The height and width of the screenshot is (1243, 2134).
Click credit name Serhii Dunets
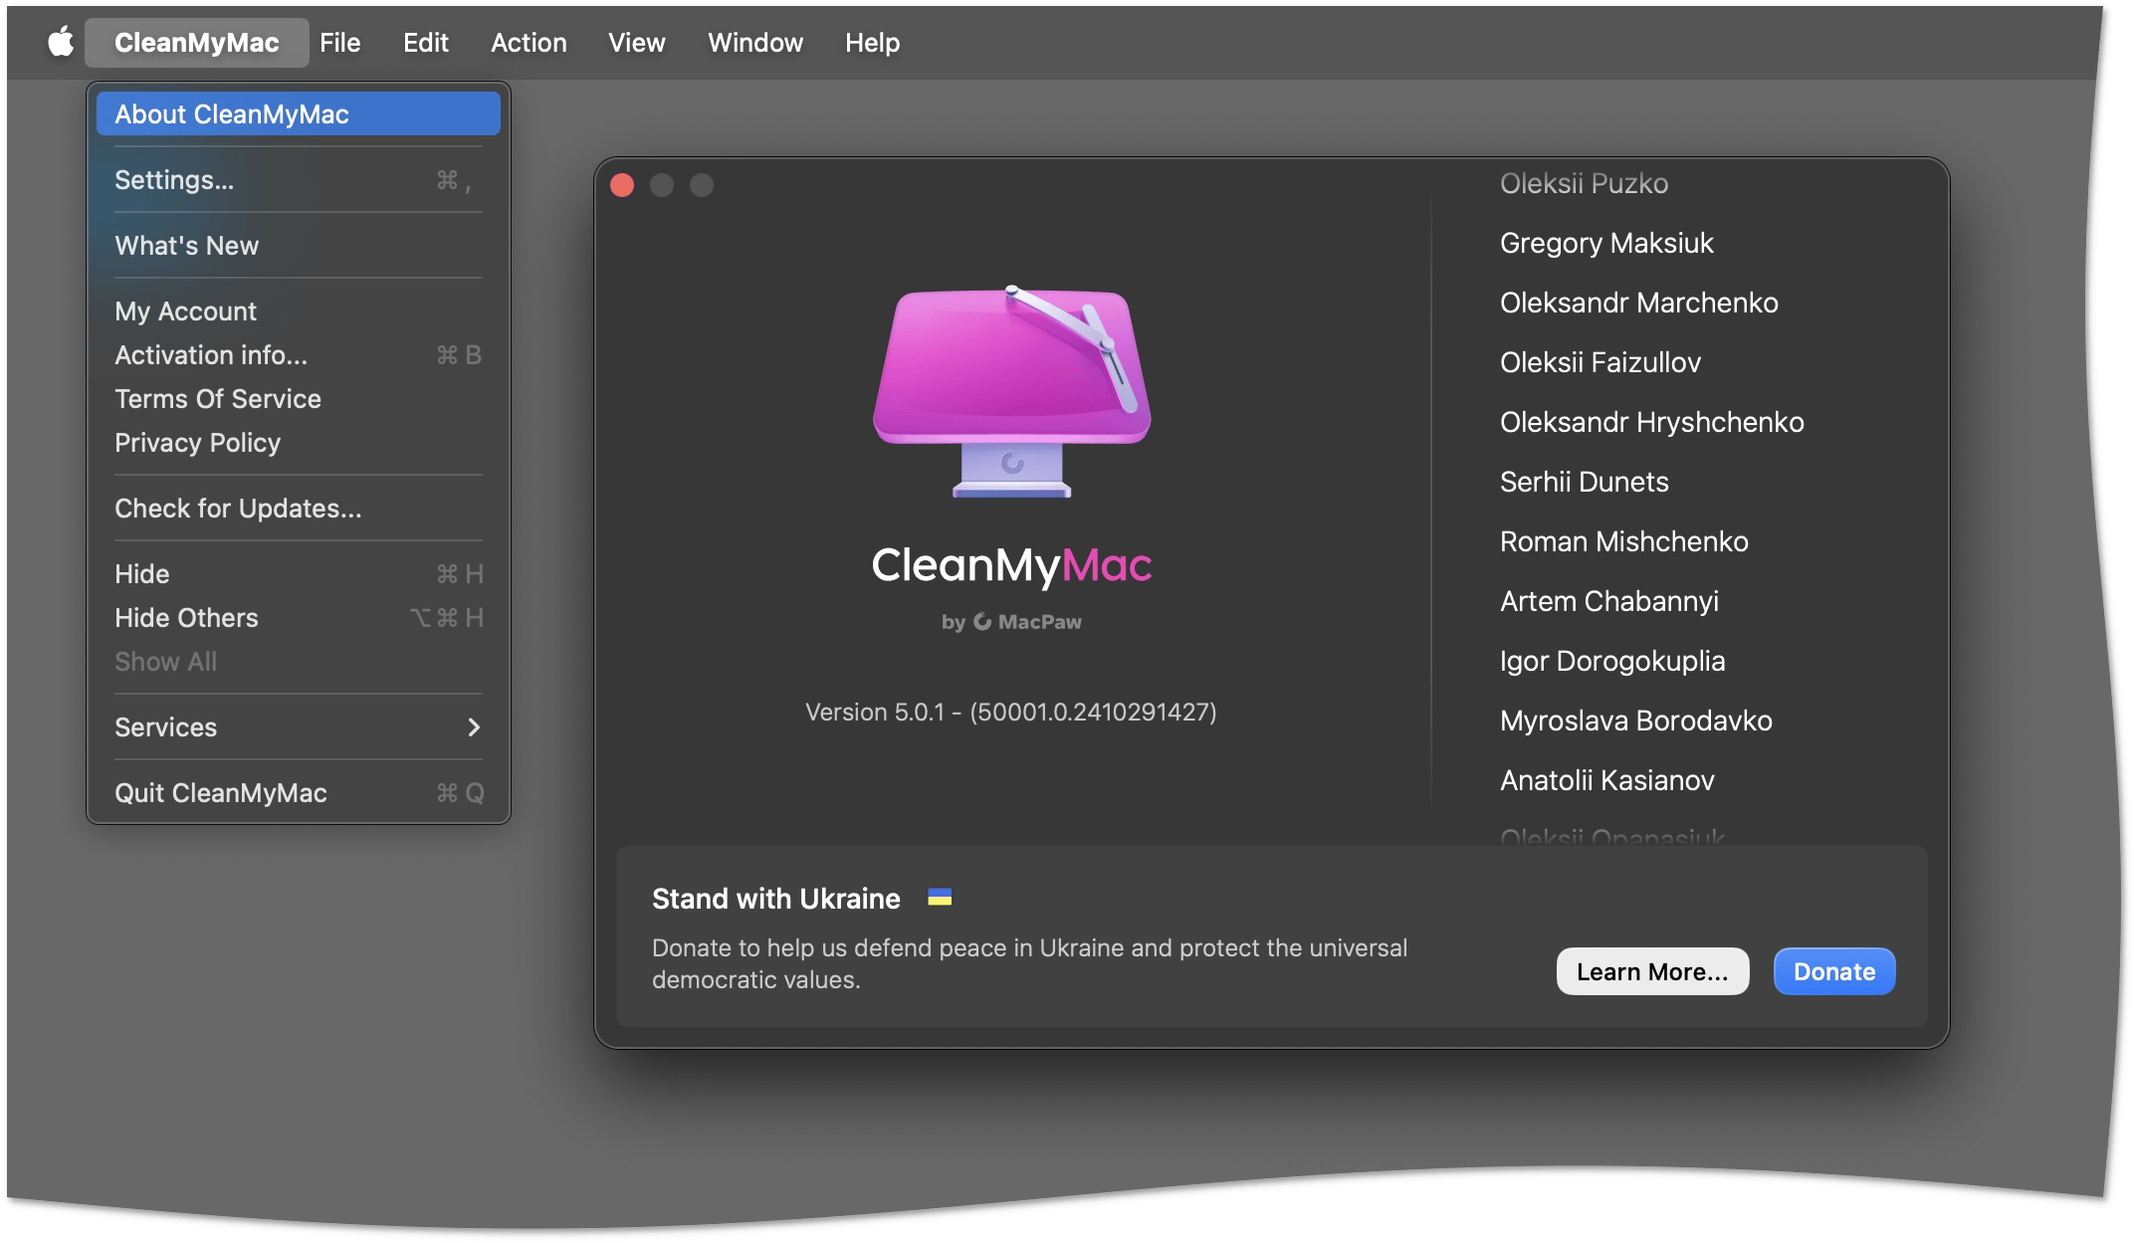point(1584,482)
